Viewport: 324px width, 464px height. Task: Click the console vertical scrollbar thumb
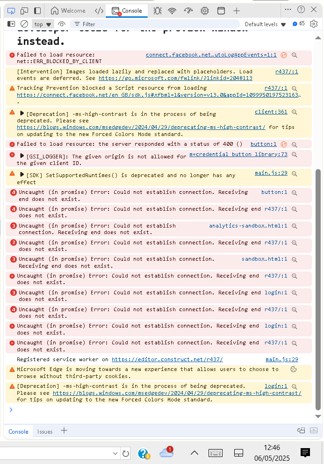pos(318,289)
